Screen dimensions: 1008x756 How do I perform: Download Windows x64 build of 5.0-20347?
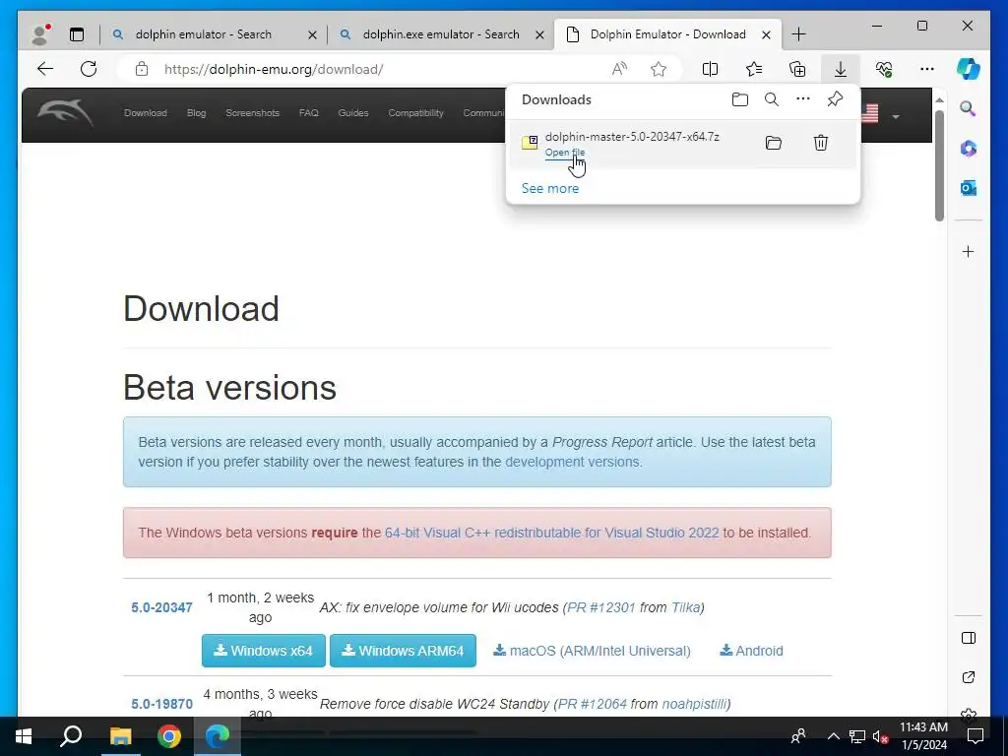(x=264, y=651)
